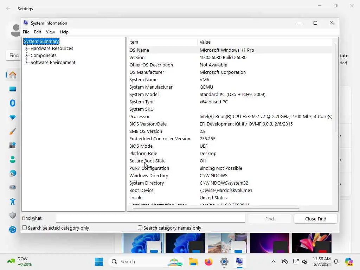This screenshot has width=360, height=270.
Task: Enable Search selected category only checkbox
Action: click(x=24, y=228)
